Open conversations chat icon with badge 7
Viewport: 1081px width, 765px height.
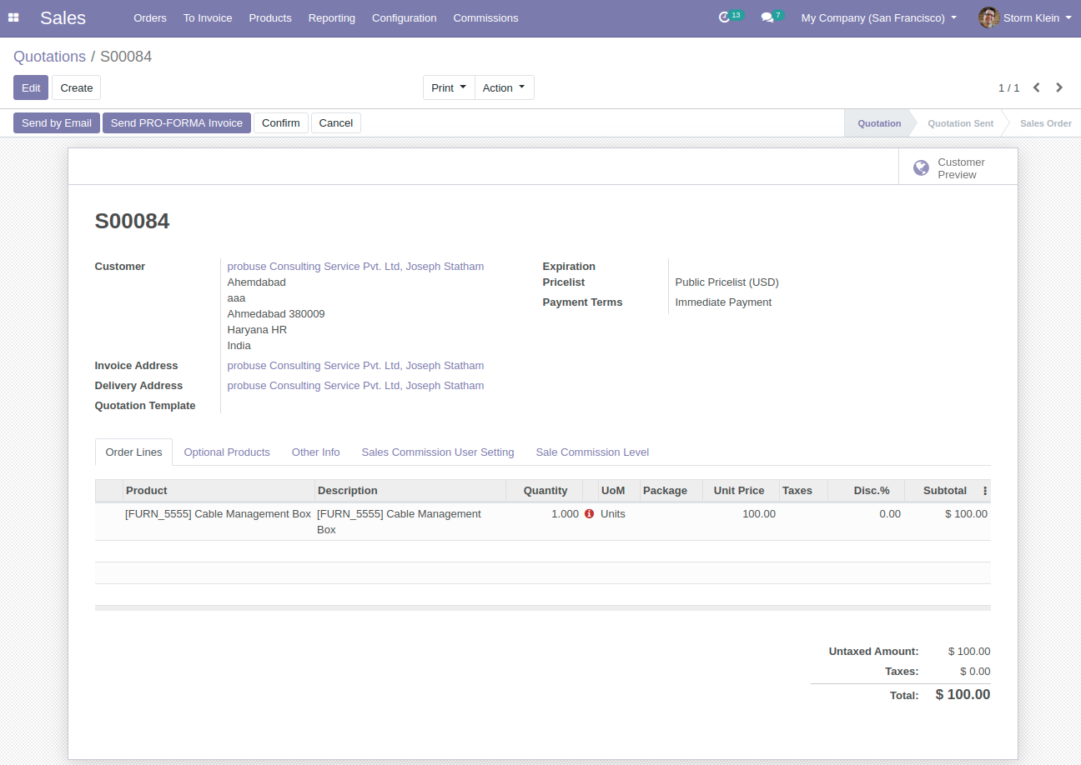coord(772,17)
